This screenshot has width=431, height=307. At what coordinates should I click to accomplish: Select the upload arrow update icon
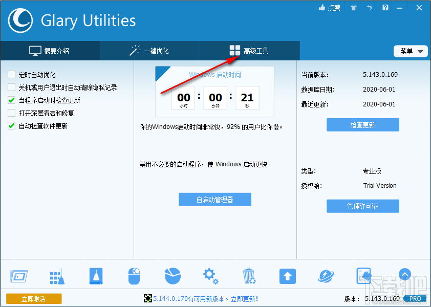point(287,276)
